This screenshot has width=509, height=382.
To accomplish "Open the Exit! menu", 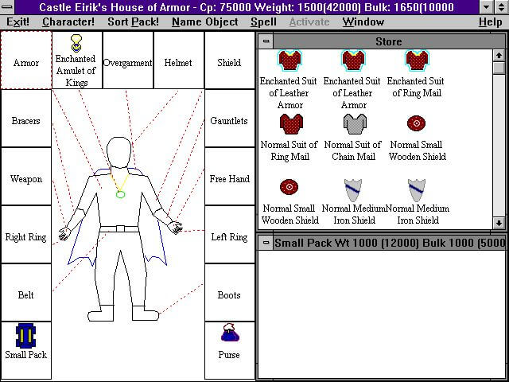I will pos(17,21).
